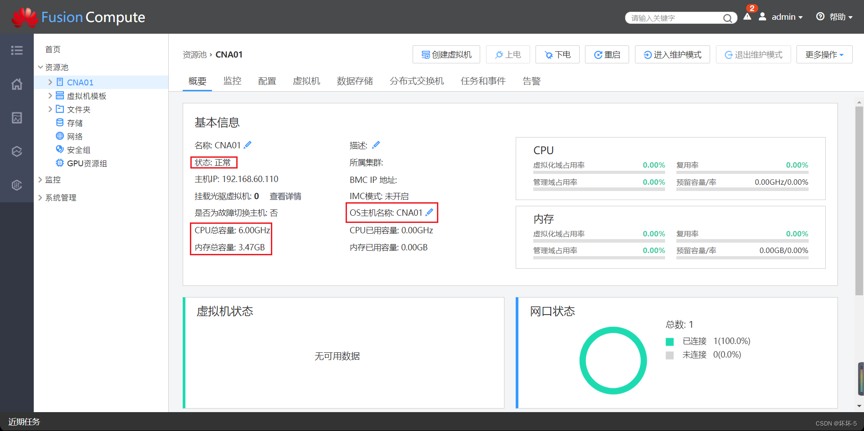Viewport: 864px width, 431px height.
Task: Click the GPU resource group chip icon
Action: (60, 163)
